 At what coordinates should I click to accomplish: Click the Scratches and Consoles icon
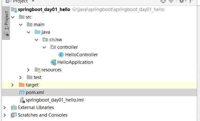(x=14, y=115)
